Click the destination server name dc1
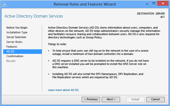Image resolution: width=170 pixels, height=106 pixels. (x=162, y=17)
